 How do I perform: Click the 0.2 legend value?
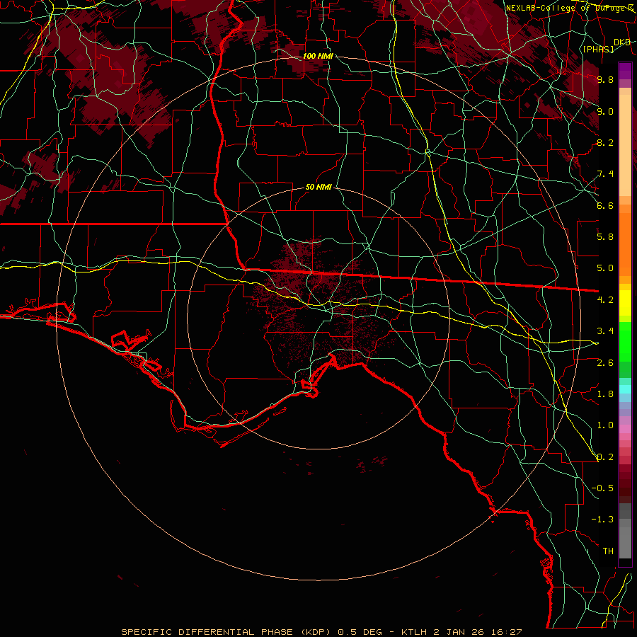point(605,457)
